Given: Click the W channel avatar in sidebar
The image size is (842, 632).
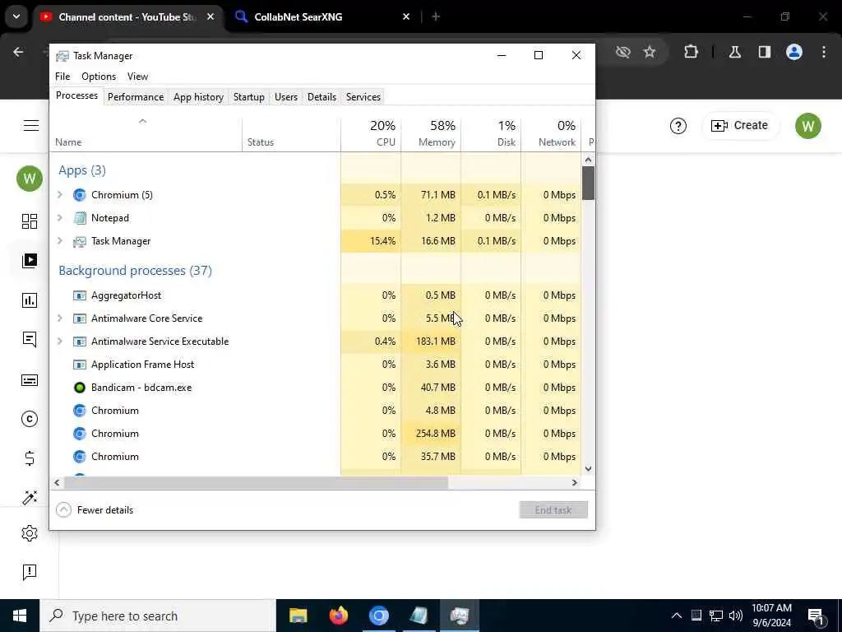Looking at the screenshot, I should click(30, 179).
